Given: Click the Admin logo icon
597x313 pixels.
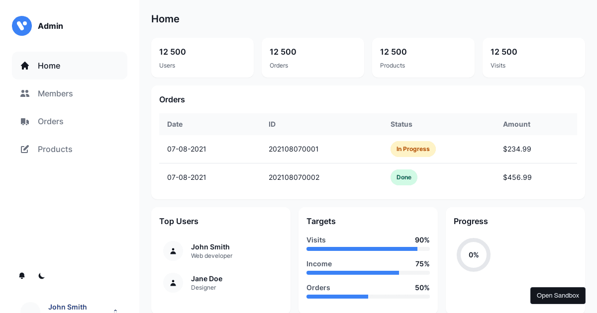Looking at the screenshot, I should coord(22,26).
